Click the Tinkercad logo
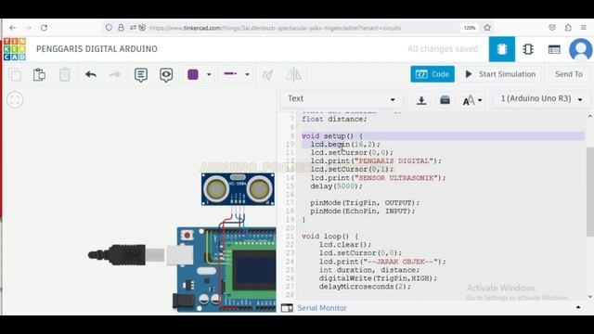This screenshot has width=594, height=334. [15, 49]
